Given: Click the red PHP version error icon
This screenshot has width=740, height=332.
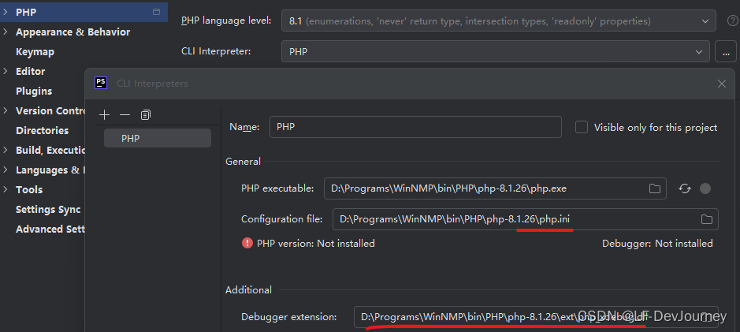Looking at the screenshot, I should [247, 243].
